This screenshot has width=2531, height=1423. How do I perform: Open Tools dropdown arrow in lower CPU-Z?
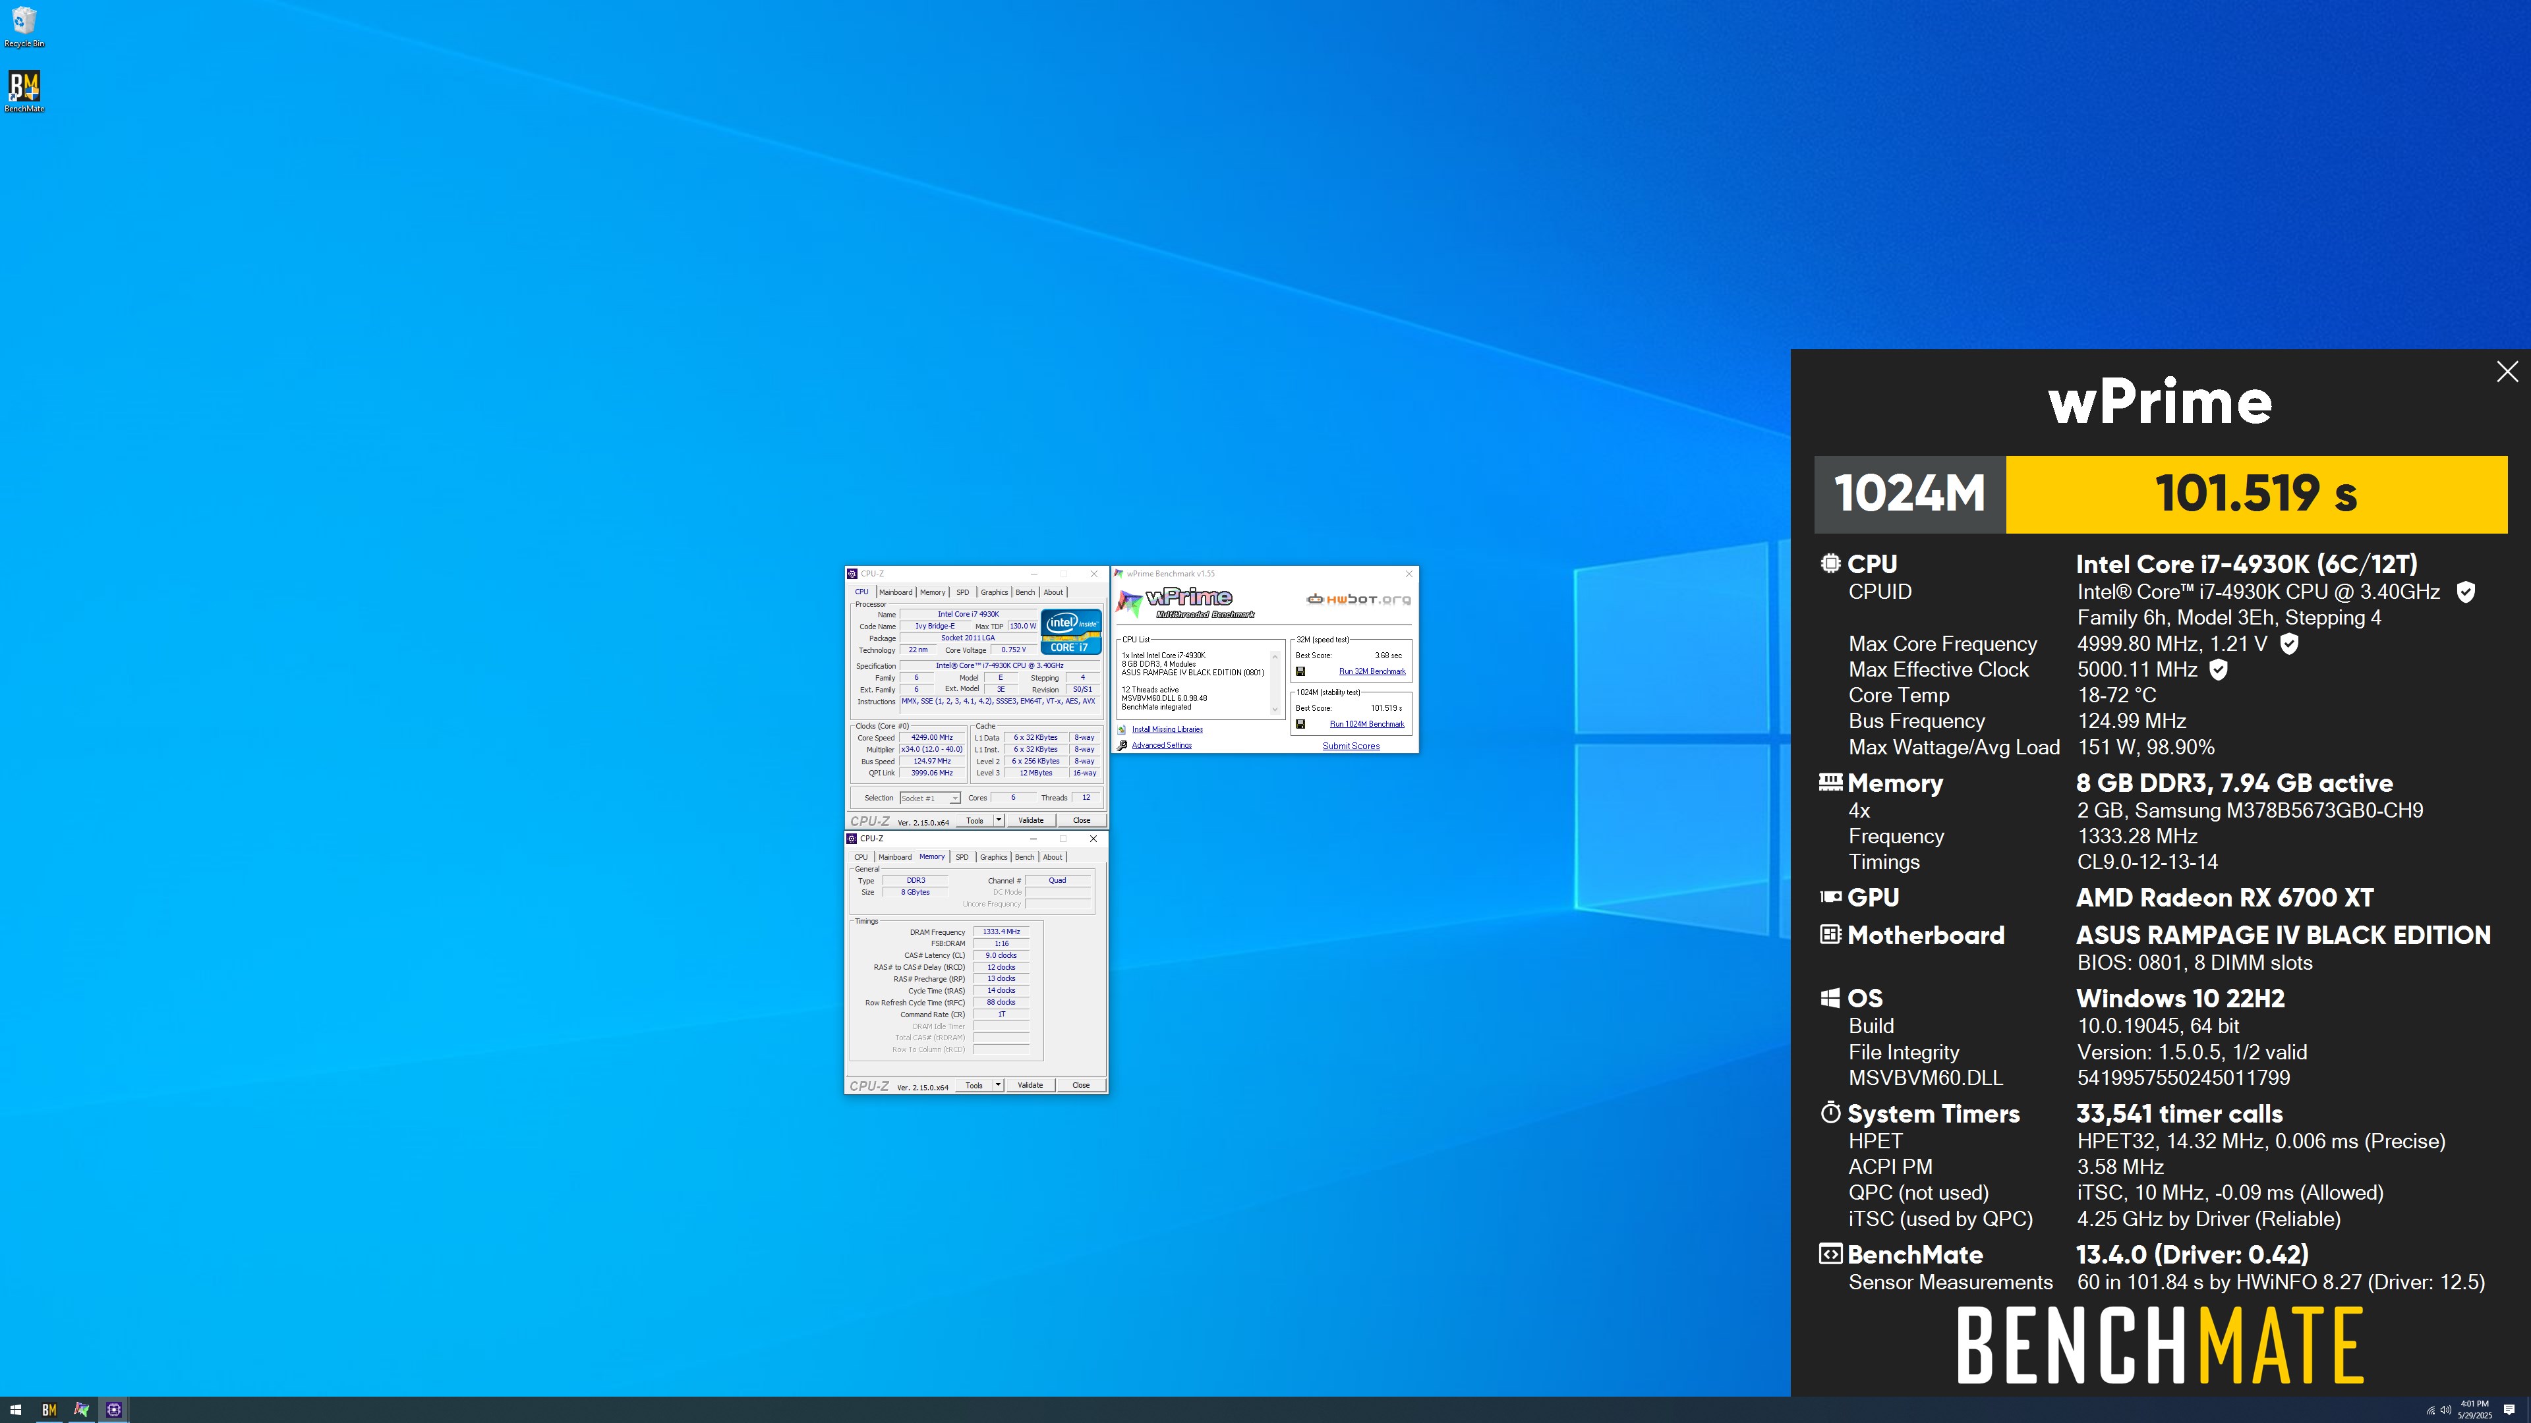click(x=999, y=1085)
